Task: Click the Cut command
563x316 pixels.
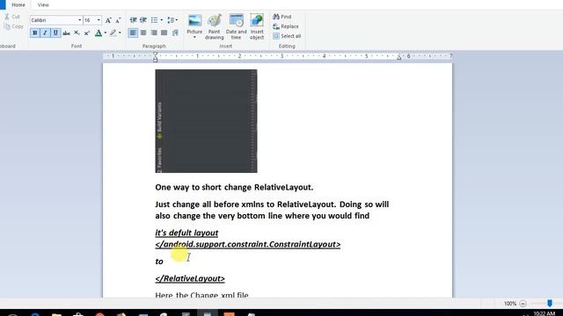Action: [x=11, y=17]
